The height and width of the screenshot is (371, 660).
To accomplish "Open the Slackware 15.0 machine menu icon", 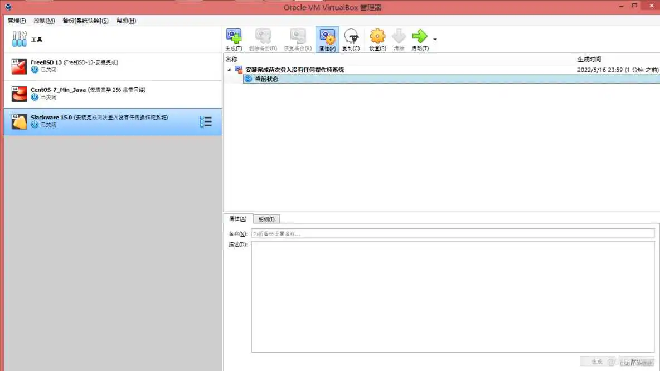I will pos(206,121).
